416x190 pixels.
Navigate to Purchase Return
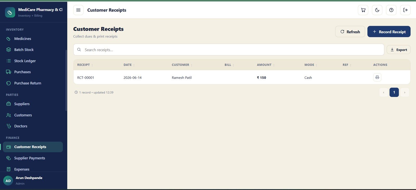33,83
